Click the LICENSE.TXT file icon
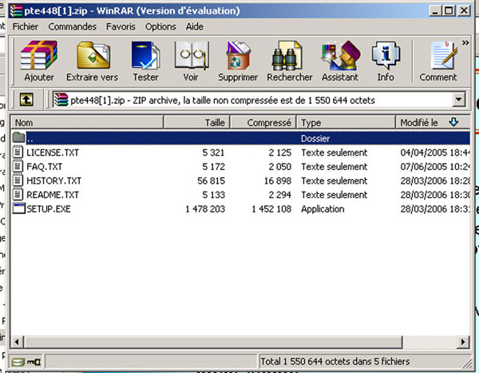This screenshot has width=479, height=373. [18, 152]
